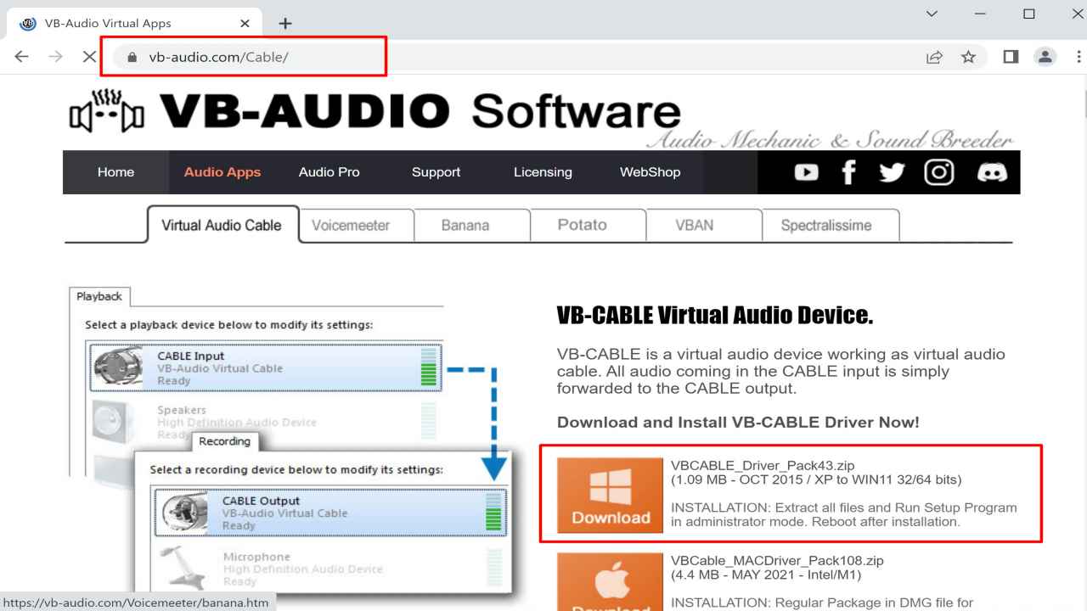Screen dimensions: 1087x611
Task: Open the Twitter bird icon link
Action: [893, 172]
